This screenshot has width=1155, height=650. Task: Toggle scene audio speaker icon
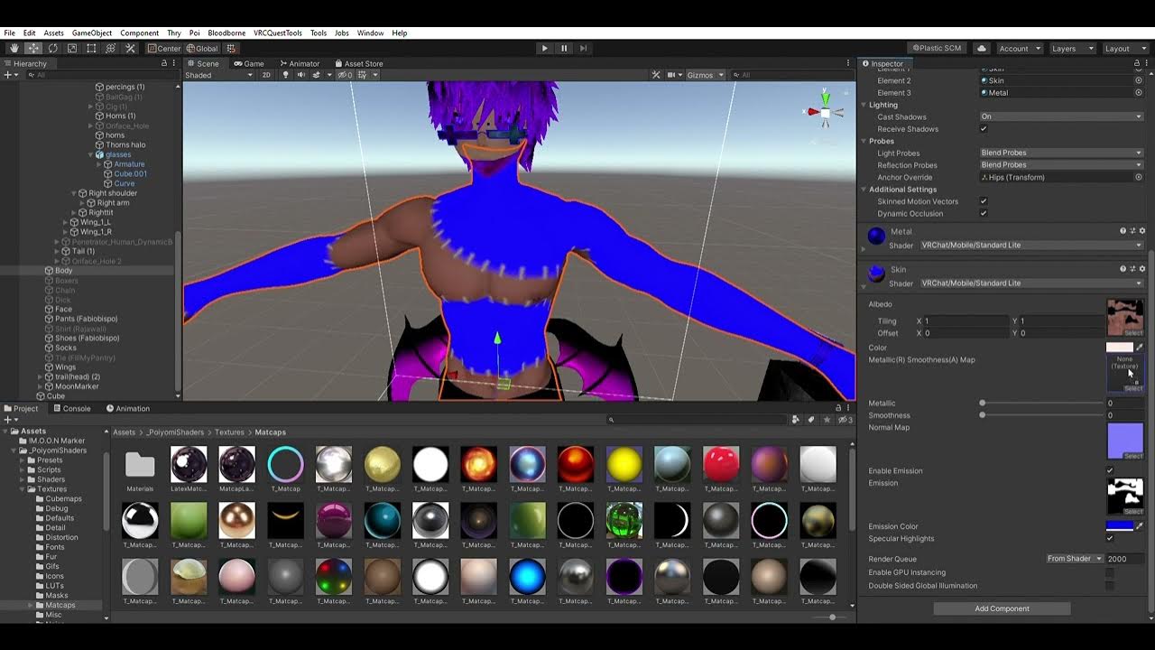coord(300,75)
